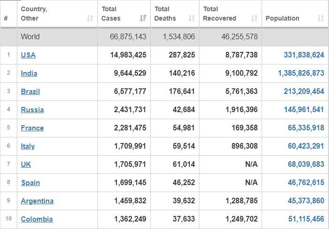Click France population 65,335,918 link

[306, 128]
